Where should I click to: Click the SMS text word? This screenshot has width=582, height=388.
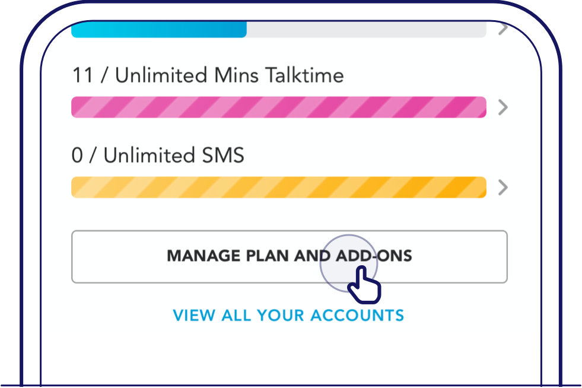[x=222, y=155]
